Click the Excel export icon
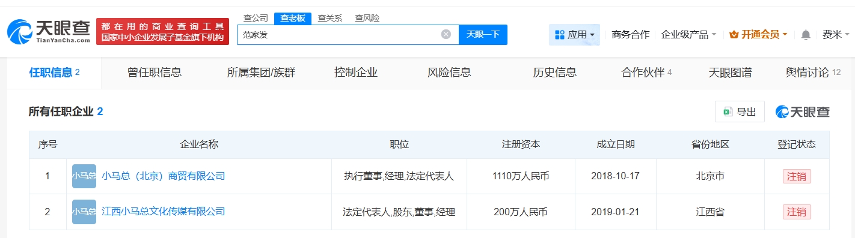The width and height of the screenshot is (855, 238). pos(728,112)
